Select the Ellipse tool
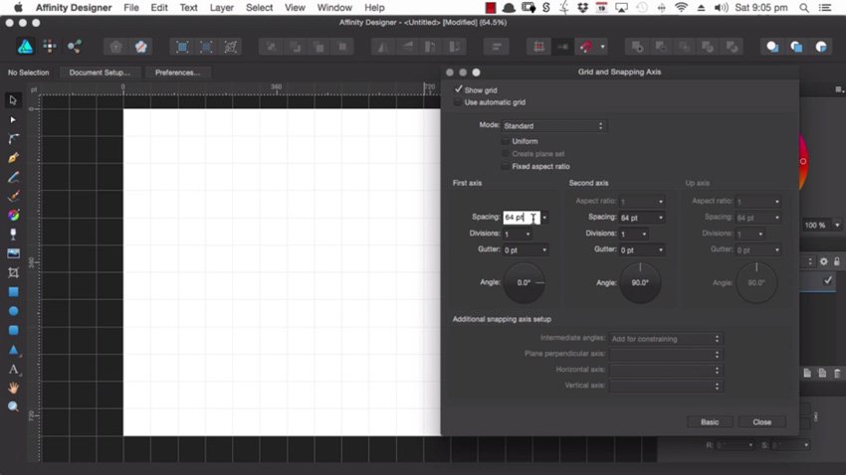 14,311
